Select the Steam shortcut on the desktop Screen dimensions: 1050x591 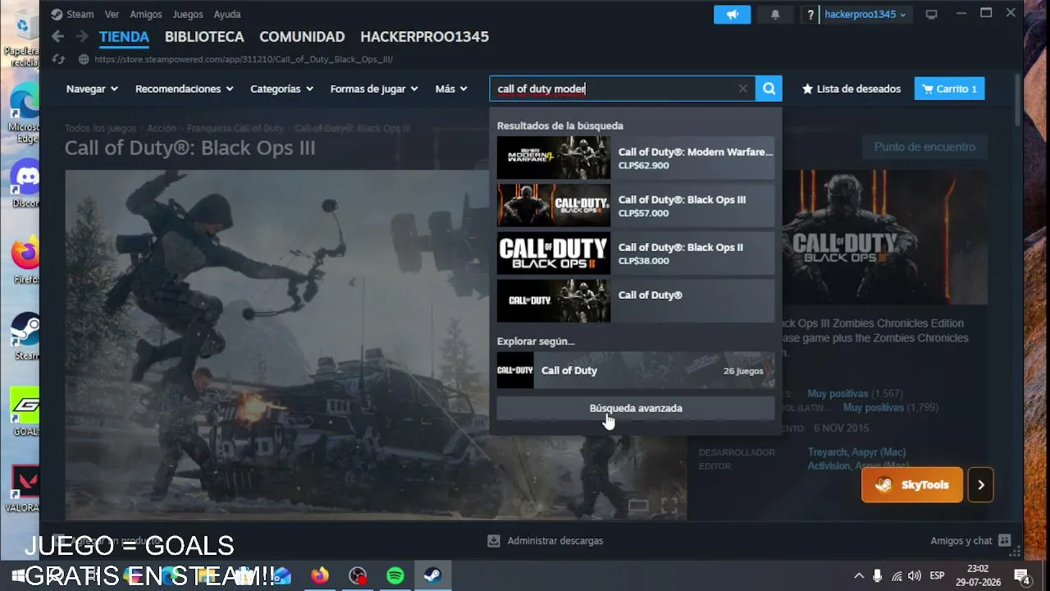click(x=25, y=337)
